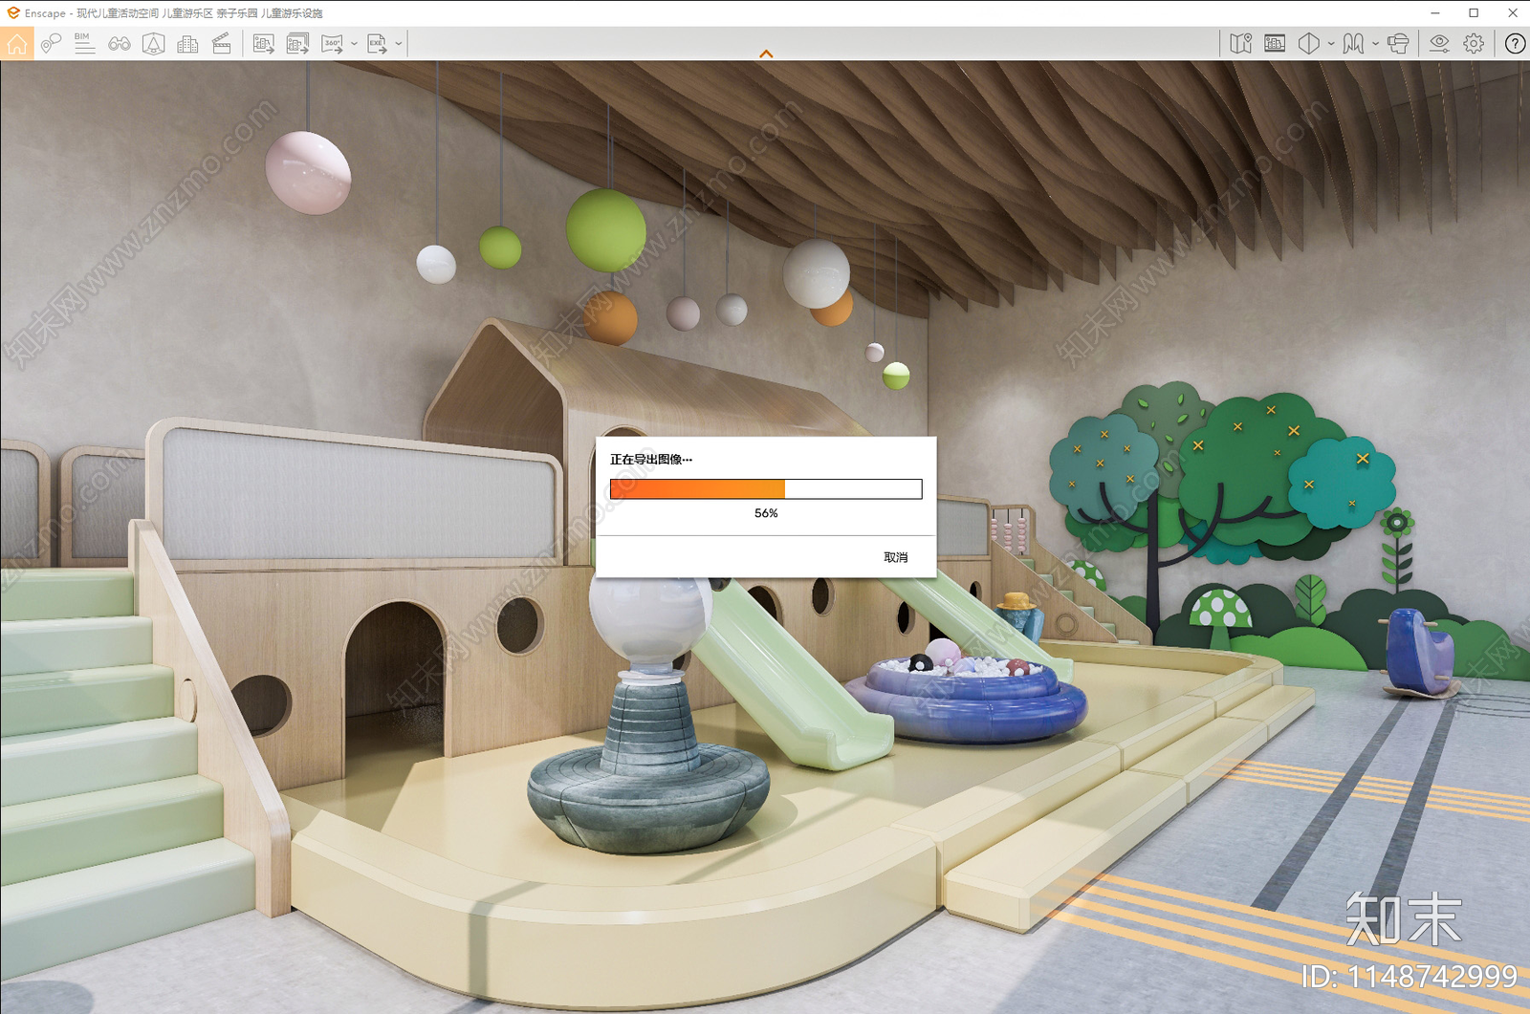Click the export screenshot icon
Image resolution: width=1530 pixels, height=1014 pixels.
(263, 44)
